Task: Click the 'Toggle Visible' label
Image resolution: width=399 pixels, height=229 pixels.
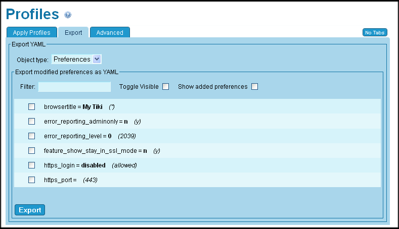Action: 139,87
